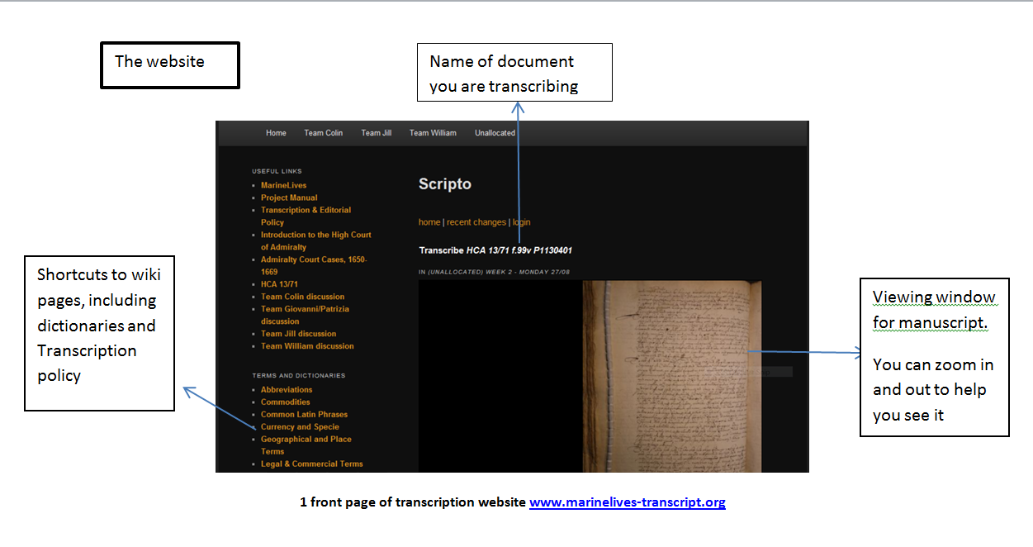Open the Team Jill menu item
Screen dimensions: 1033x547
pyautogui.click(x=376, y=133)
